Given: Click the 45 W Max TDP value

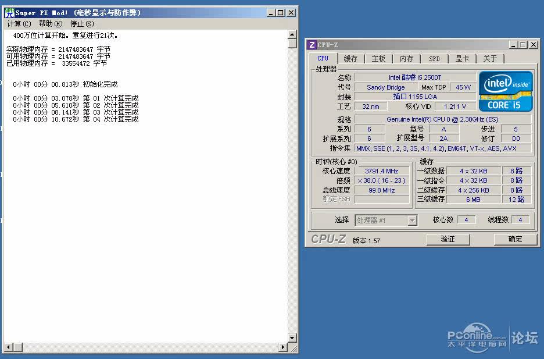Looking at the screenshot, I should click(463, 87).
